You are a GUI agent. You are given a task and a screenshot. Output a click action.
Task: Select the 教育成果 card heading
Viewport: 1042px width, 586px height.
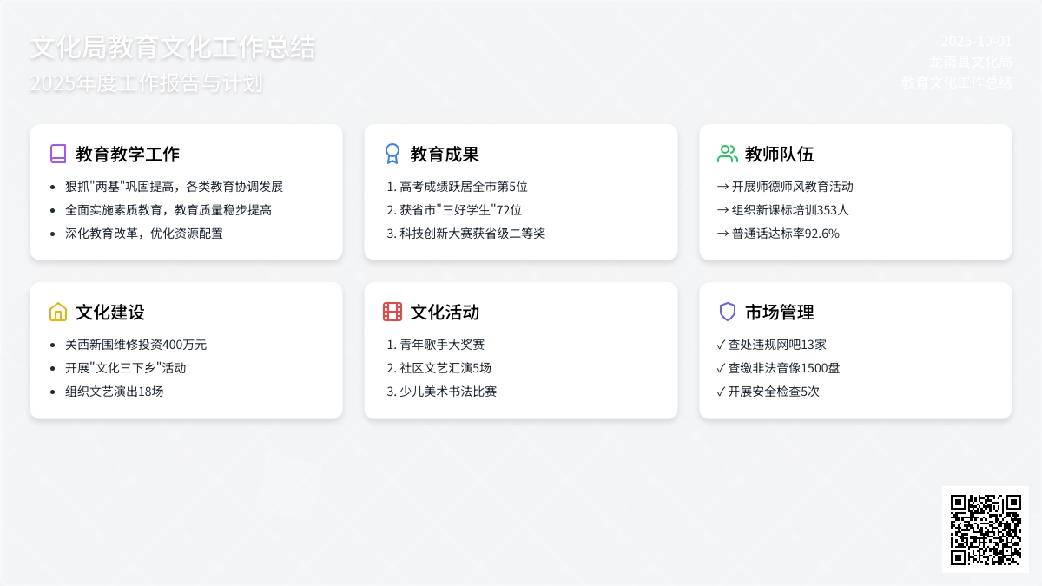445,155
